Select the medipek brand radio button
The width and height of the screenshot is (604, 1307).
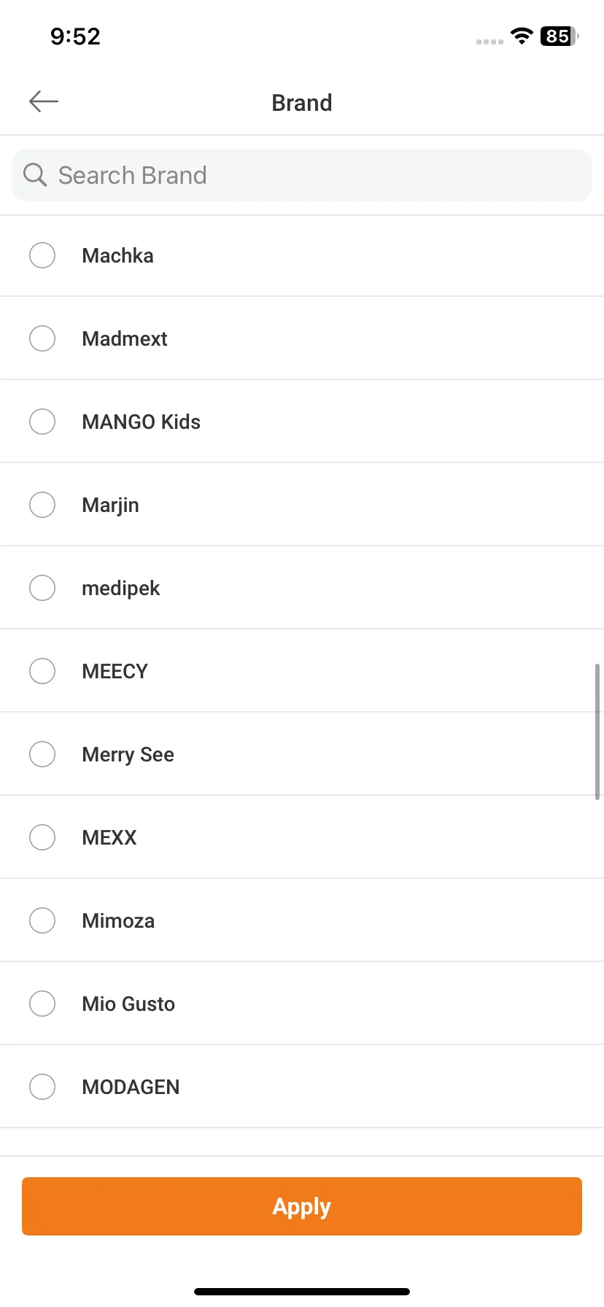click(42, 588)
